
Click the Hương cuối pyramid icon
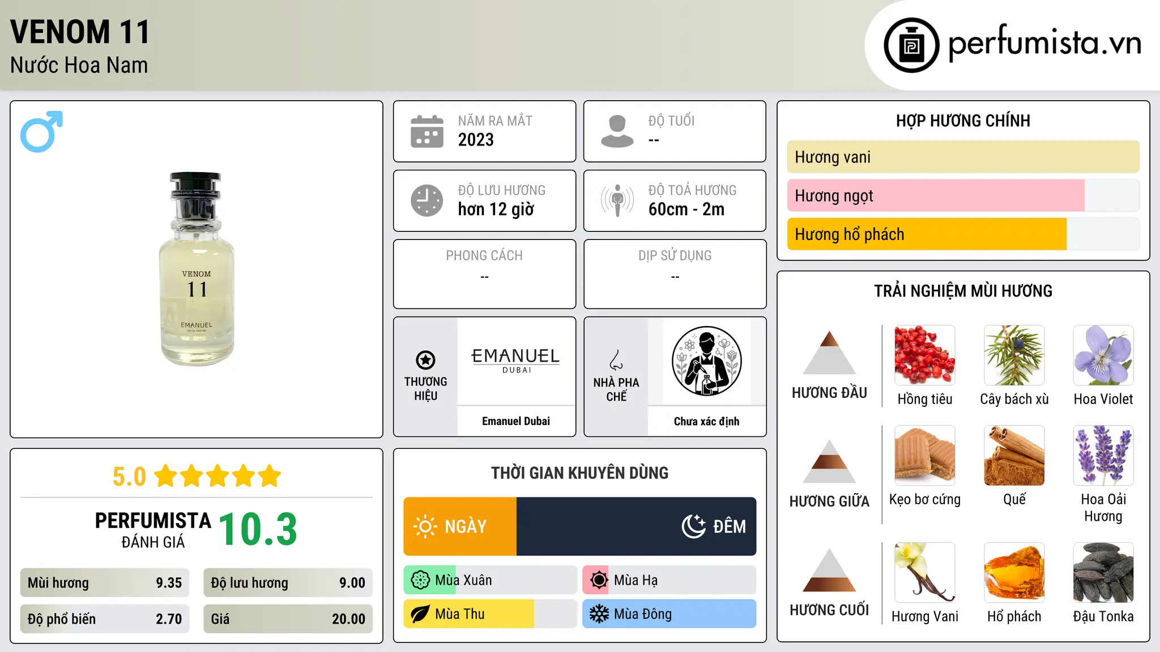pyautogui.click(x=829, y=570)
